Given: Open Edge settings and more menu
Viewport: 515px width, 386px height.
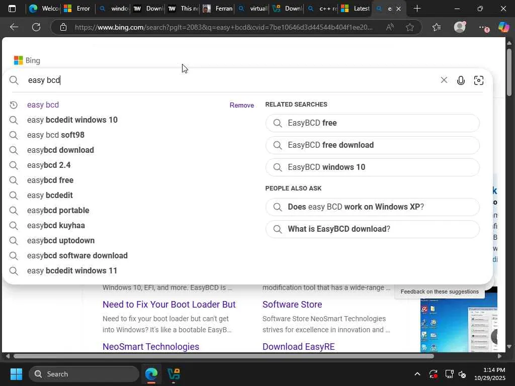Looking at the screenshot, I should (x=482, y=27).
